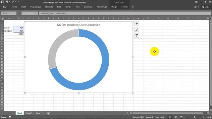Open the File menu
This screenshot has height=119, width=212.
point(4,7)
